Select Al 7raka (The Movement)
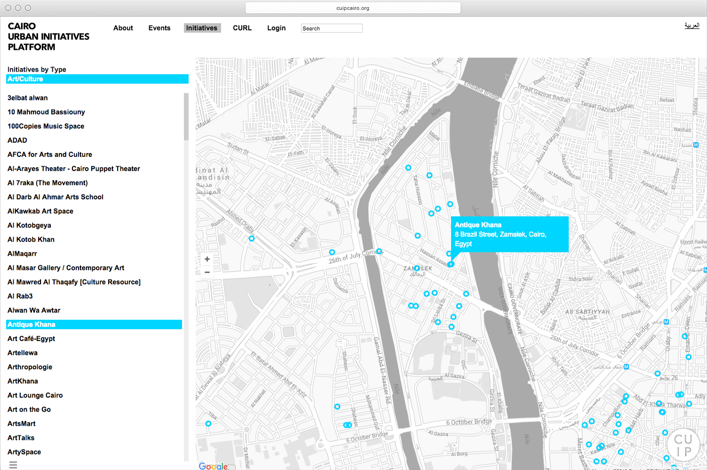Screen dimensions: 707x470 tap(48, 183)
